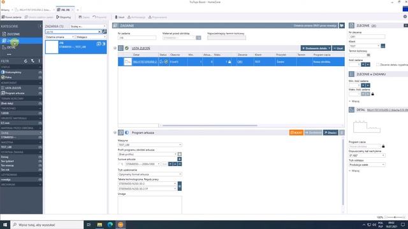Toggle the 0,5 mm thickness filter
Image resolution: width=408 pixels, height=229 pixels.
21,123
